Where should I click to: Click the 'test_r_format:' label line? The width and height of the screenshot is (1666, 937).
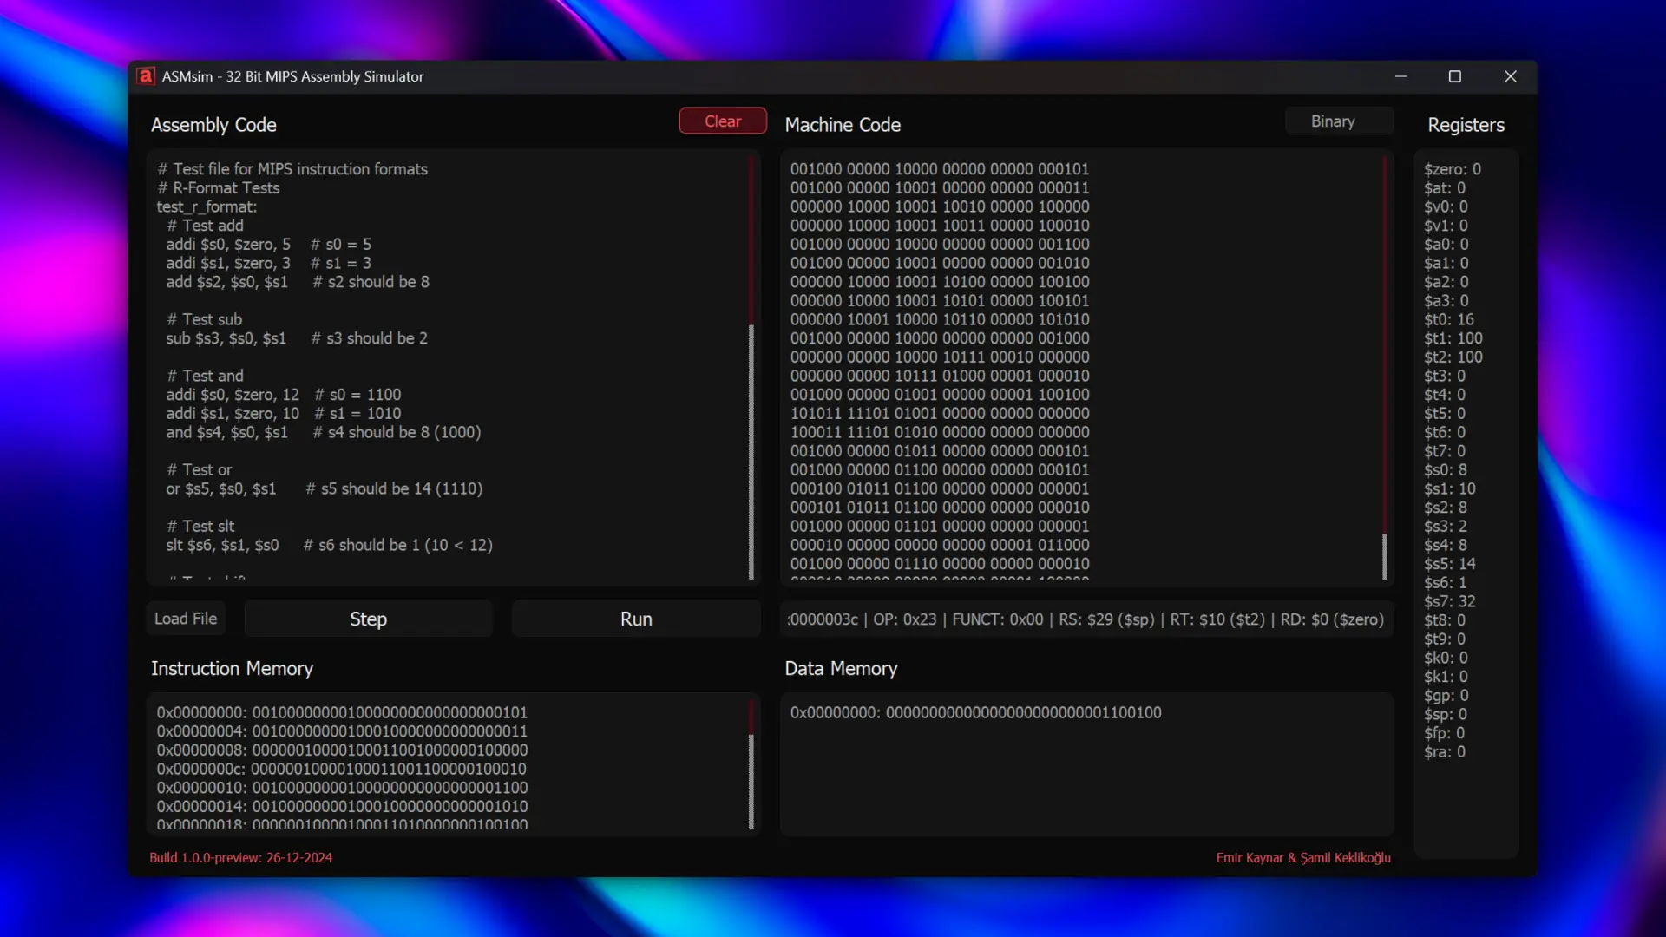pyautogui.click(x=207, y=206)
